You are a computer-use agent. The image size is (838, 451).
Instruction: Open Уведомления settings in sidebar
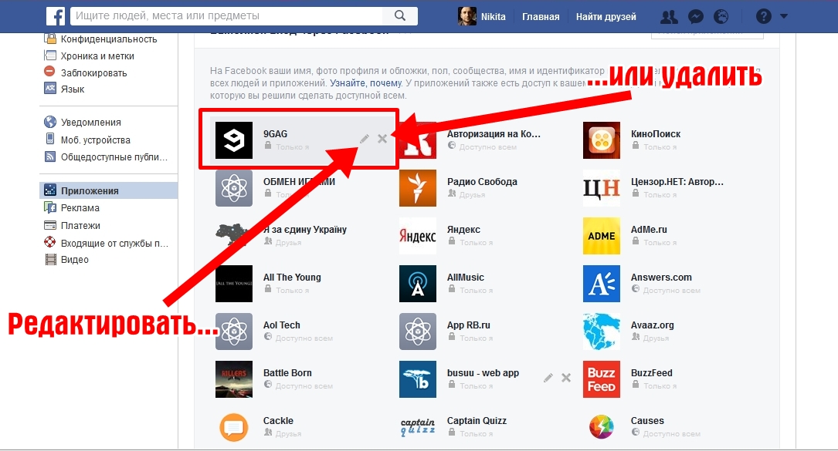pyautogui.click(x=90, y=123)
